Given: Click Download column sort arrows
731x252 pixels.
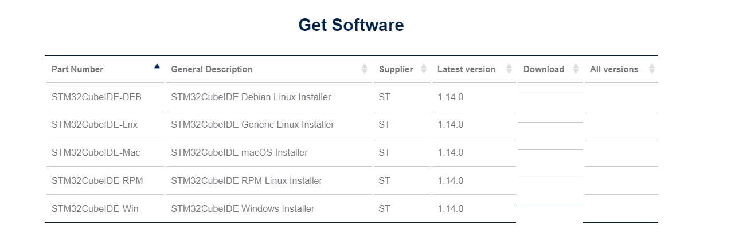Looking at the screenshot, I should coord(576,69).
